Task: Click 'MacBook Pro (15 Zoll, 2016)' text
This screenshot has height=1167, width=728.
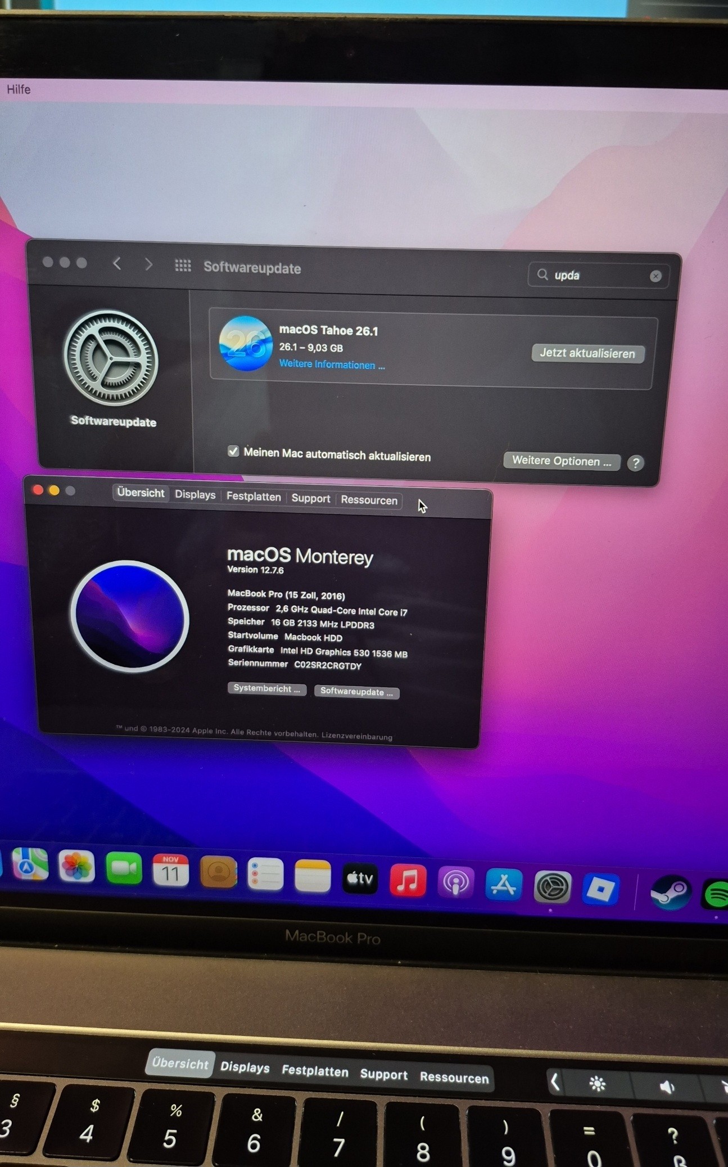Action: 286,594
